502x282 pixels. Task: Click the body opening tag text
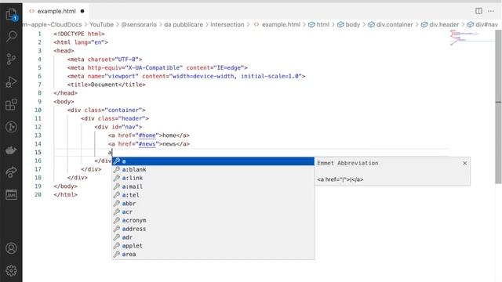64,101
